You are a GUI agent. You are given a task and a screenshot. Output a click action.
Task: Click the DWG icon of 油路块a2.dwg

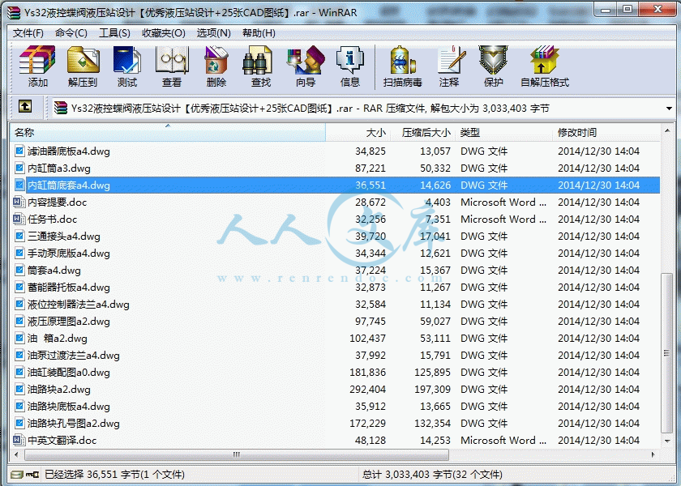coord(19,389)
